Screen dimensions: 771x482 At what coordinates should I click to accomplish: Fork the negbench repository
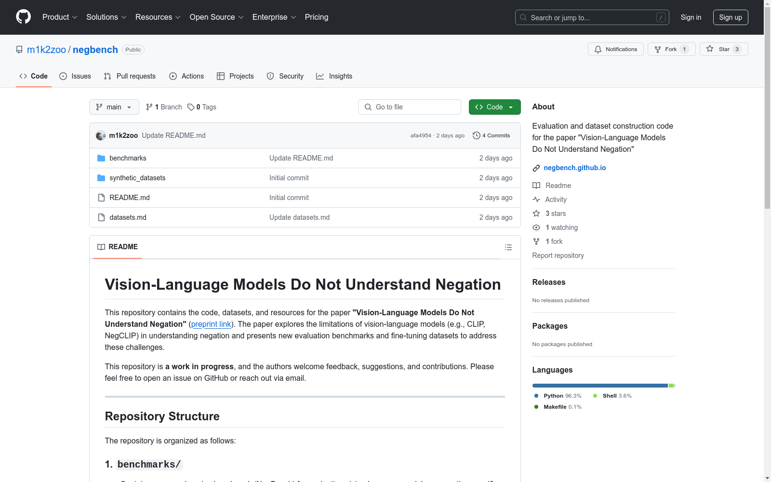click(x=672, y=49)
